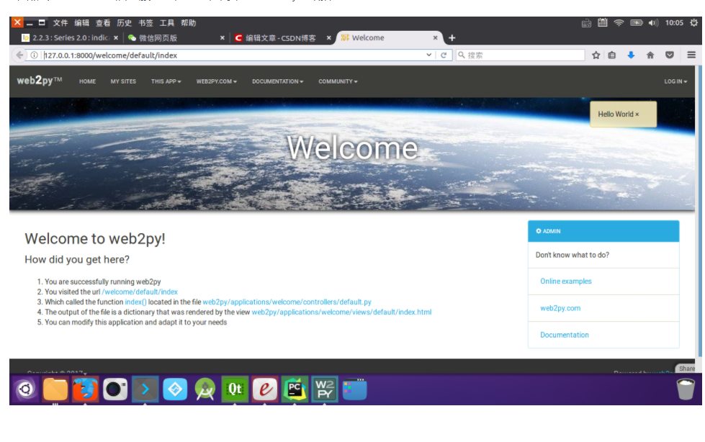This screenshot has width=705, height=442.
Task: Show URL history dropdown in address bar
Action: tap(429, 55)
